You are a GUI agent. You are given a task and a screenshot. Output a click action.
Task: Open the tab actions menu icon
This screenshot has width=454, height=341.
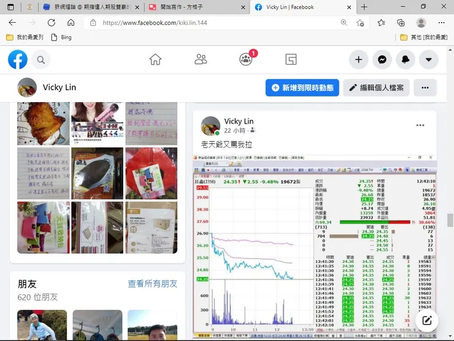point(10,7)
